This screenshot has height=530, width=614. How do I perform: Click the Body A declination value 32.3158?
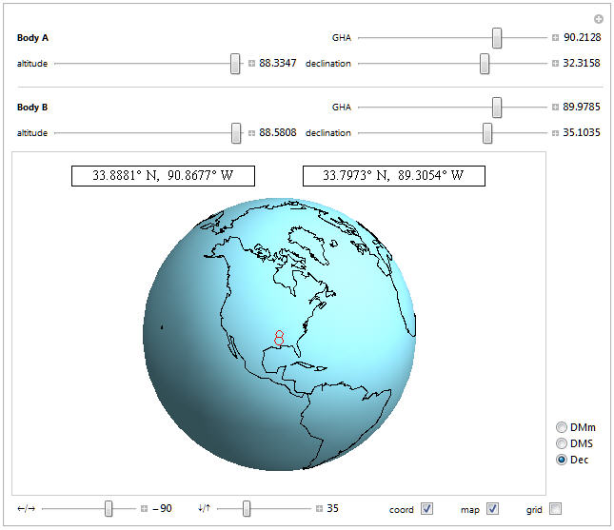pyautogui.click(x=582, y=63)
